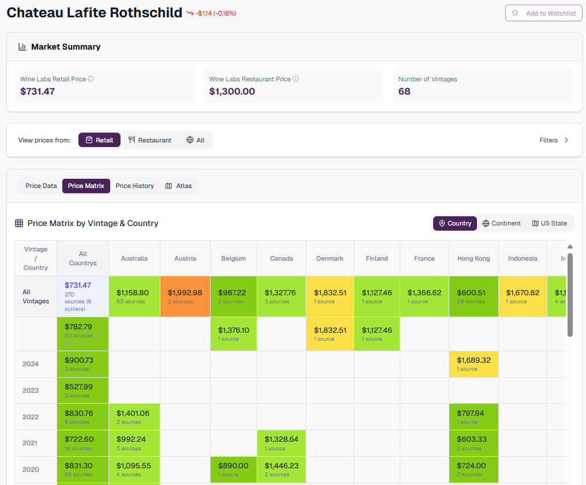The width and height of the screenshot is (586, 485).
Task: Switch price view to Restaurant
Action: pos(150,140)
